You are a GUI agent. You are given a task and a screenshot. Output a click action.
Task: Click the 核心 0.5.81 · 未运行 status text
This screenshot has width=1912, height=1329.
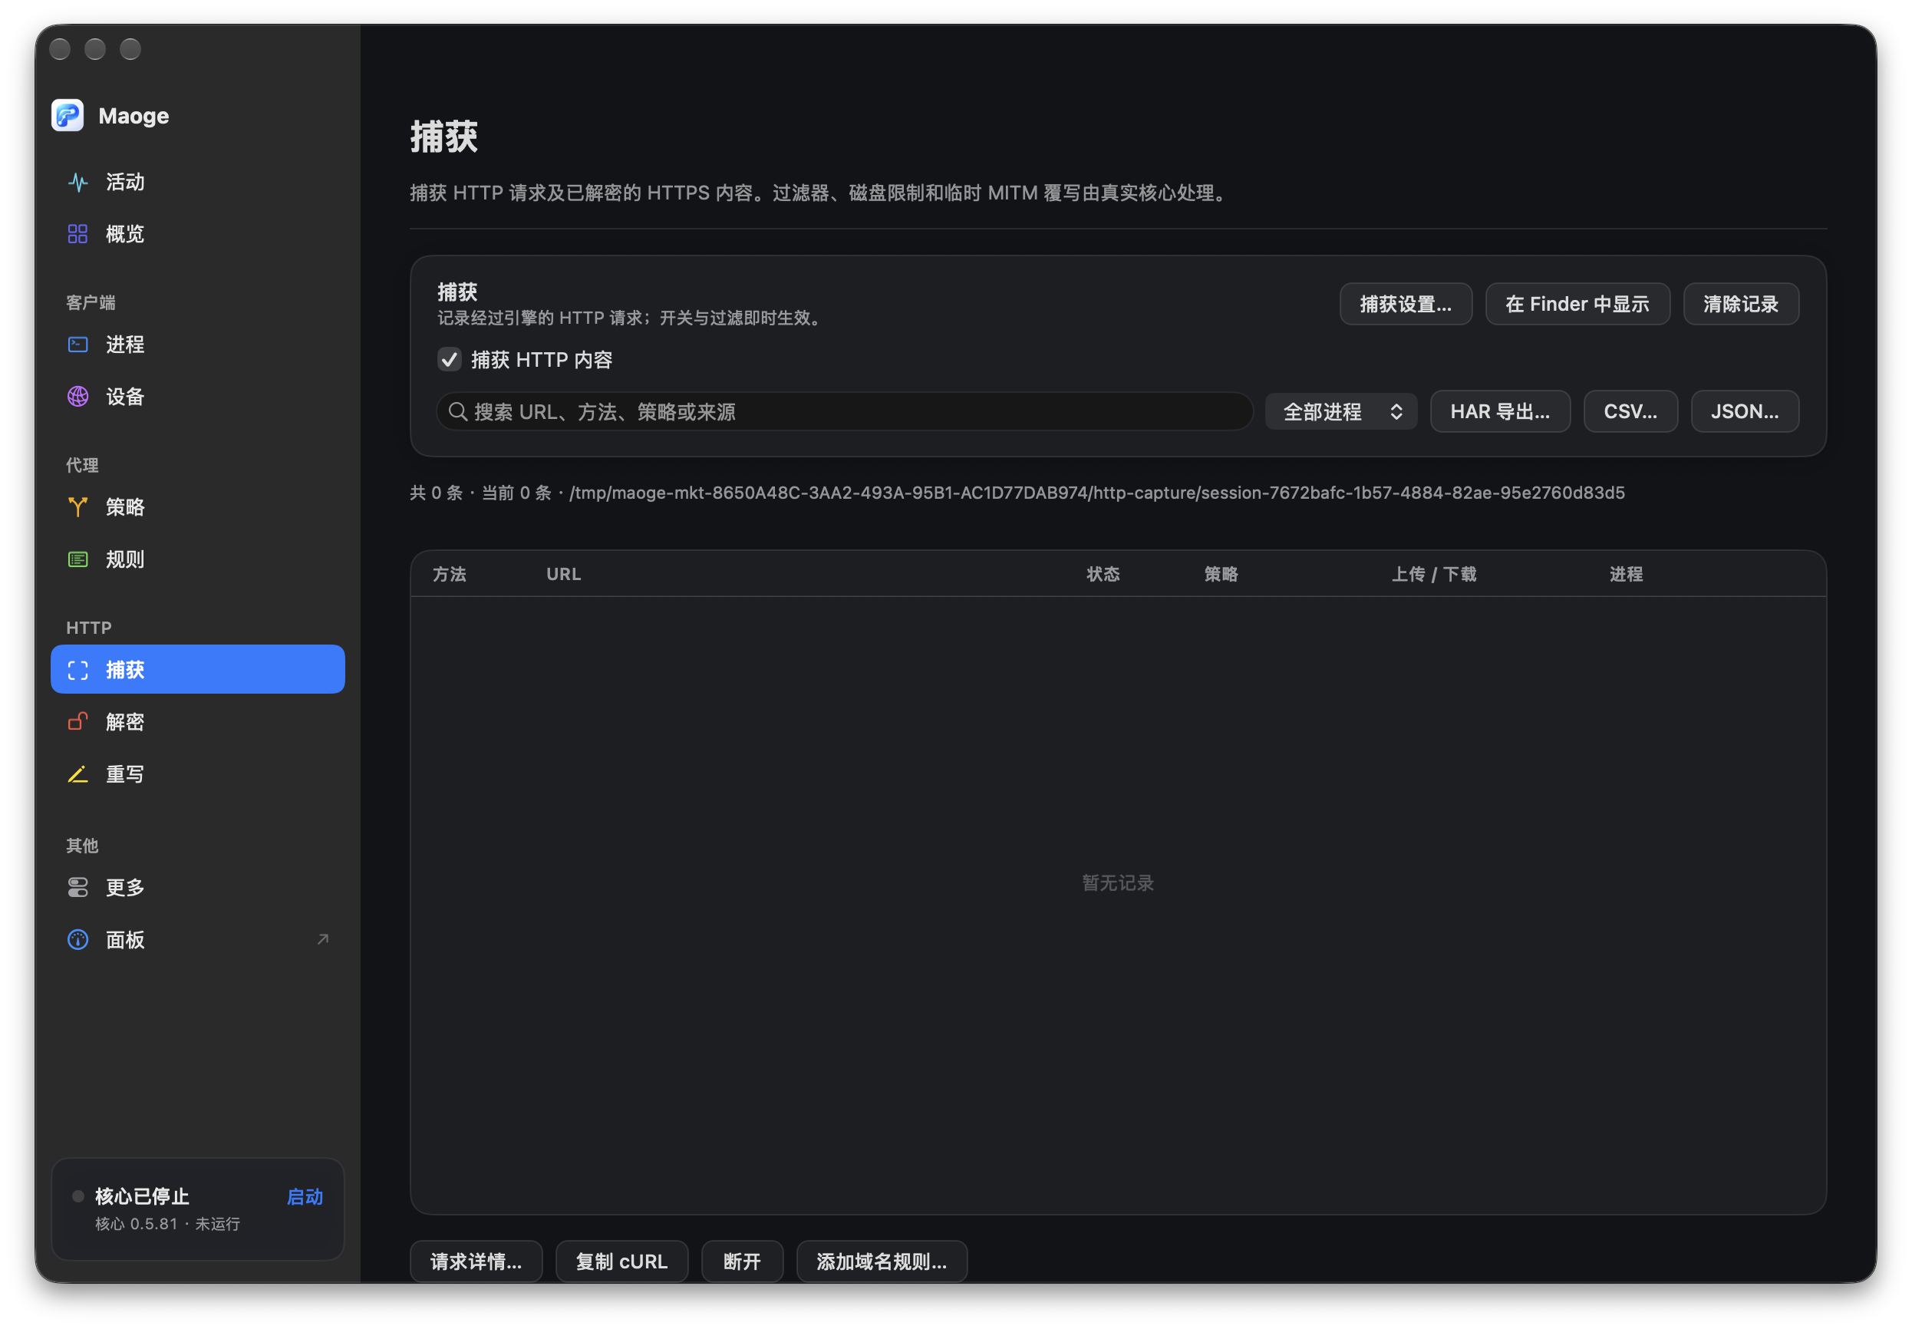point(167,1223)
